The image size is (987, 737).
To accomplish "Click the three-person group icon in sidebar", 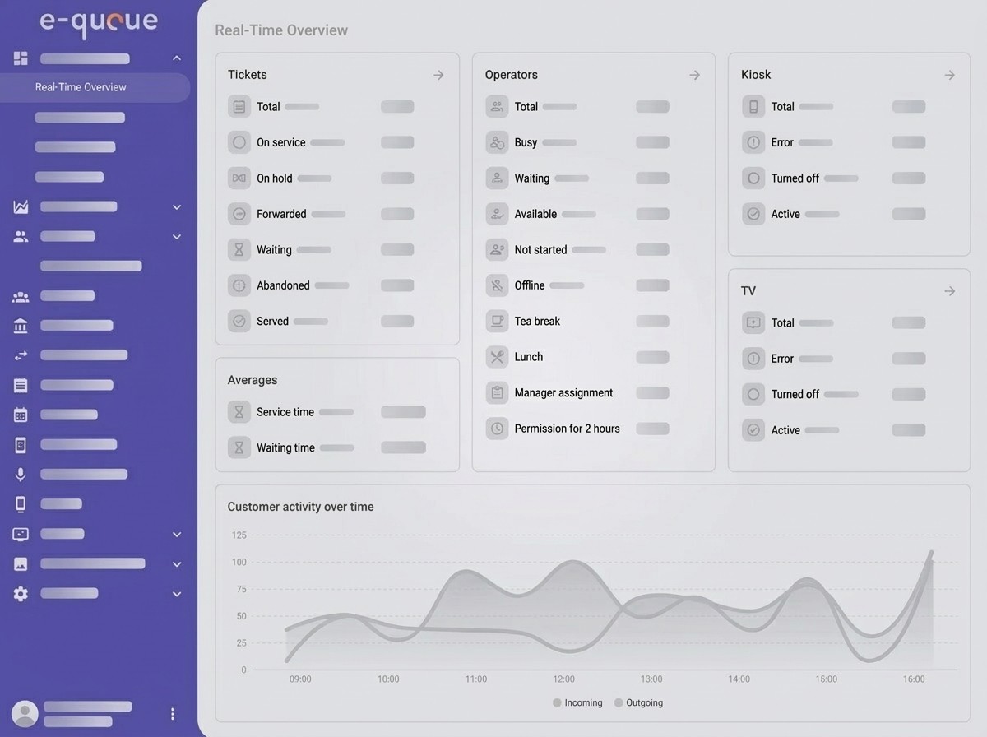I will pyautogui.click(x=21, y=297).
